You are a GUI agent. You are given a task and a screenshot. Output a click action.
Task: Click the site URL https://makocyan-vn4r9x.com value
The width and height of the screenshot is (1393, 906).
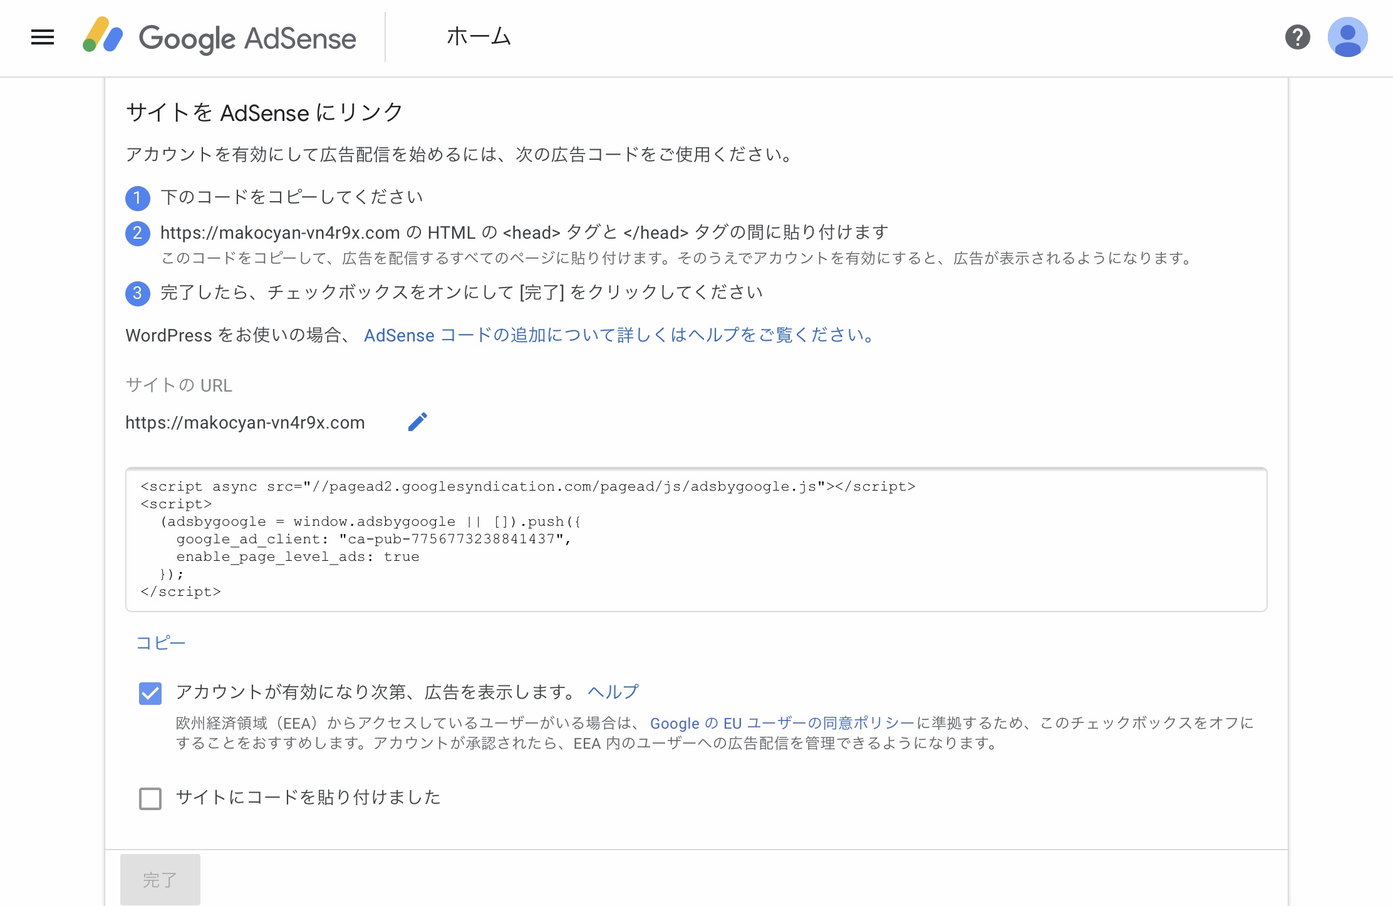[245, 422]
